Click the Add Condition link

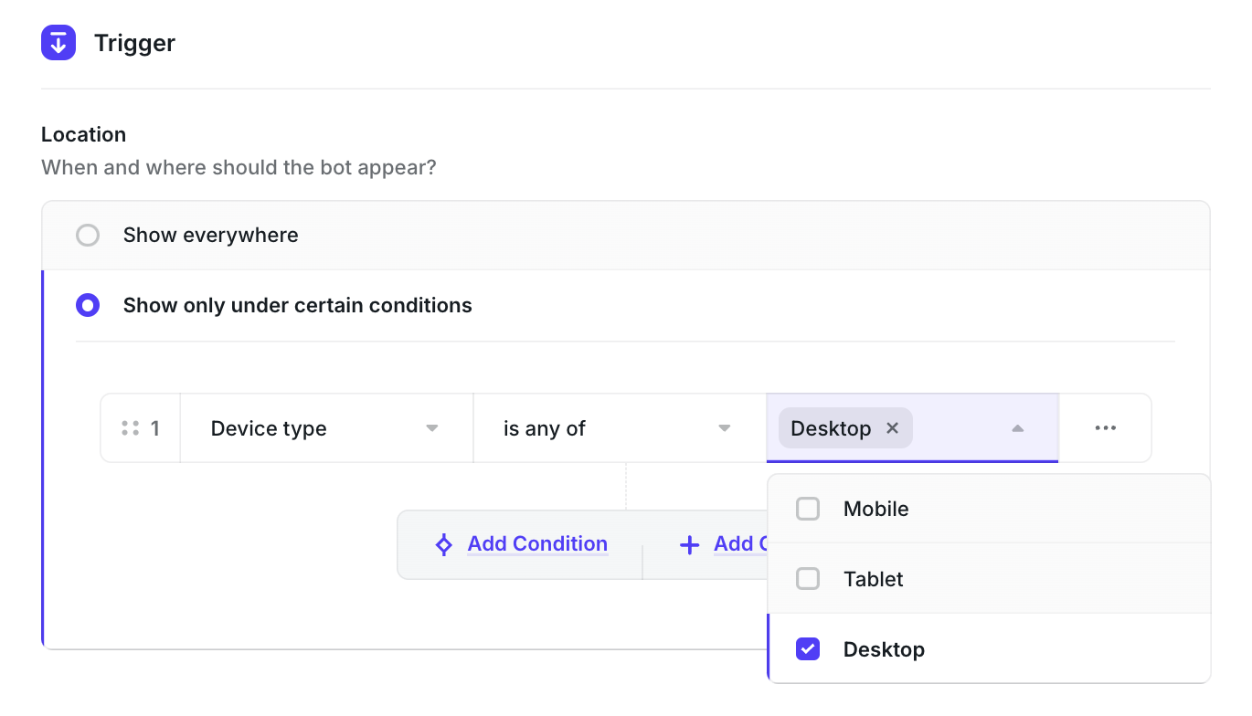tap(537, 544)
